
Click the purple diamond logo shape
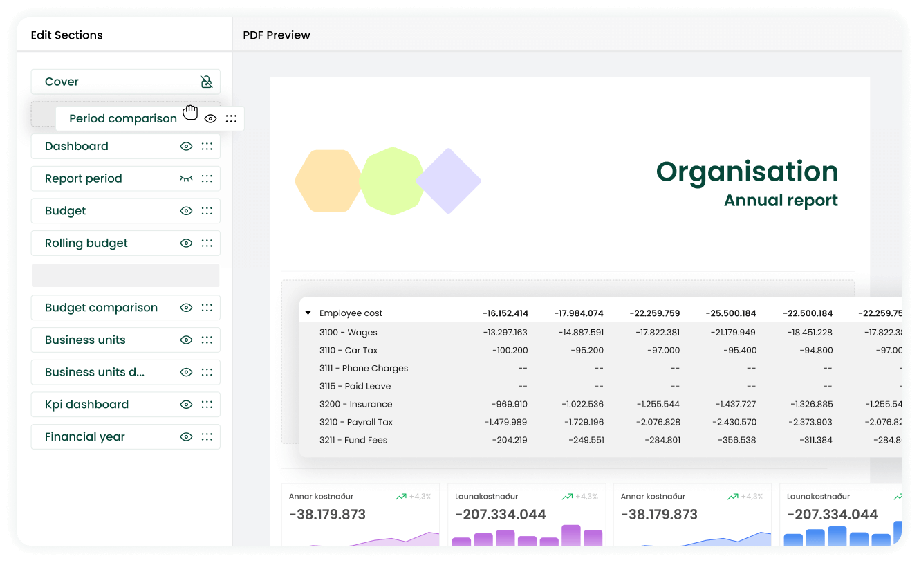tap(448, 181)
